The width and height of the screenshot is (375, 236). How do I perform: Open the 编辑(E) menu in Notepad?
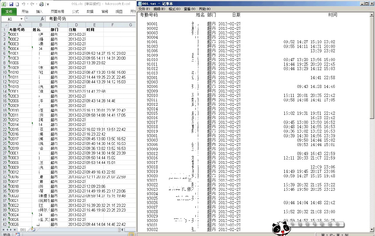tap(159, 9)
